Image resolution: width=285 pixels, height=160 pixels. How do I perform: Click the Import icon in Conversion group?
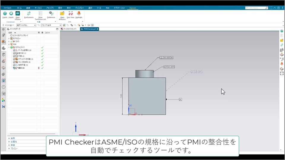click(11, 14)
